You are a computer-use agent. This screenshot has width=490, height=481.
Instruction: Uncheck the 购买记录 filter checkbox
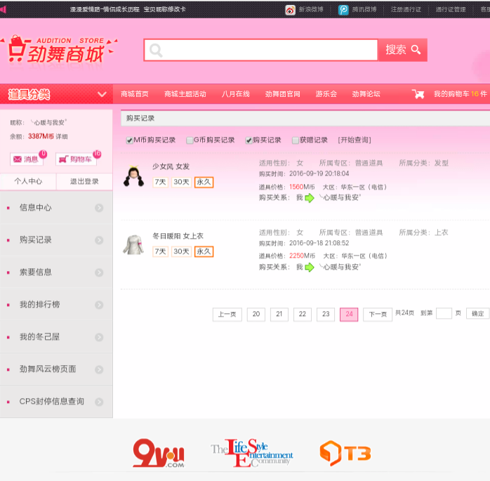[x=249, y=140]
